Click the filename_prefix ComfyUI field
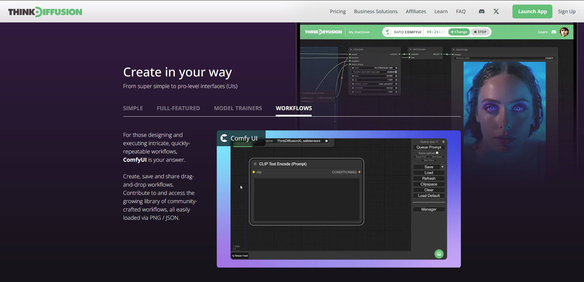This screenshot has width=584, height=282. coord(504,58)
